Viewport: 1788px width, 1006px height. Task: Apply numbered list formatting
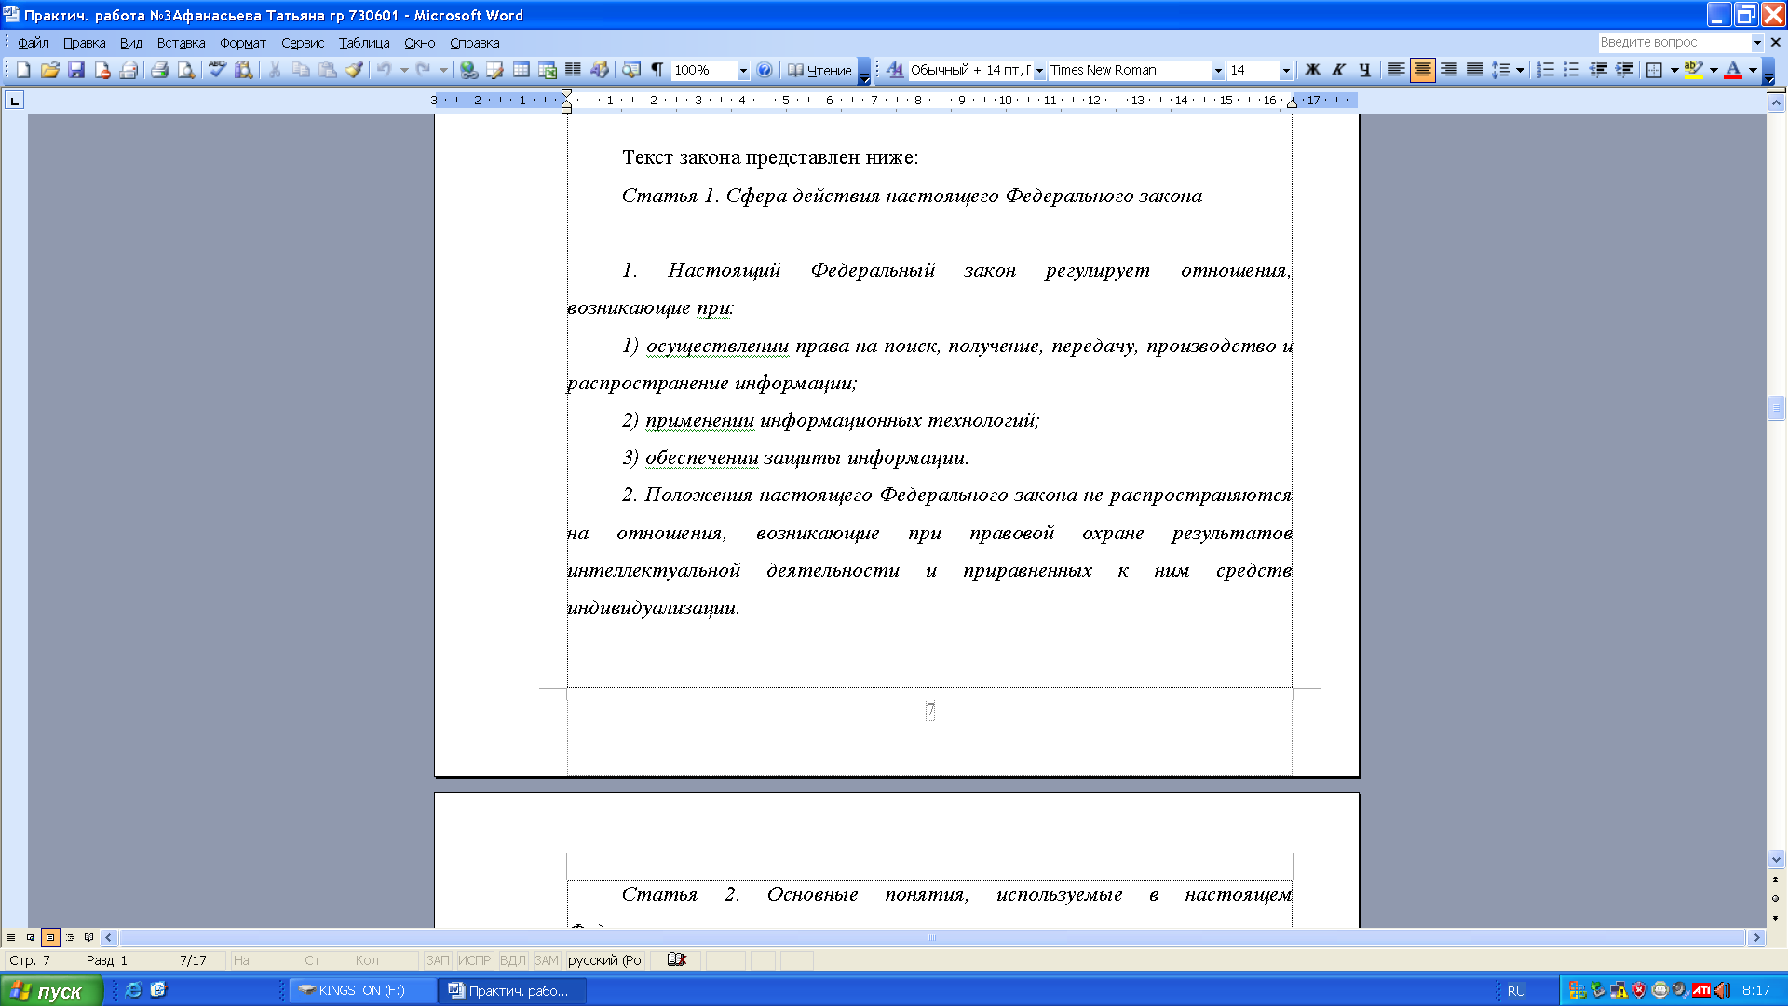(x=1546, y=70)
